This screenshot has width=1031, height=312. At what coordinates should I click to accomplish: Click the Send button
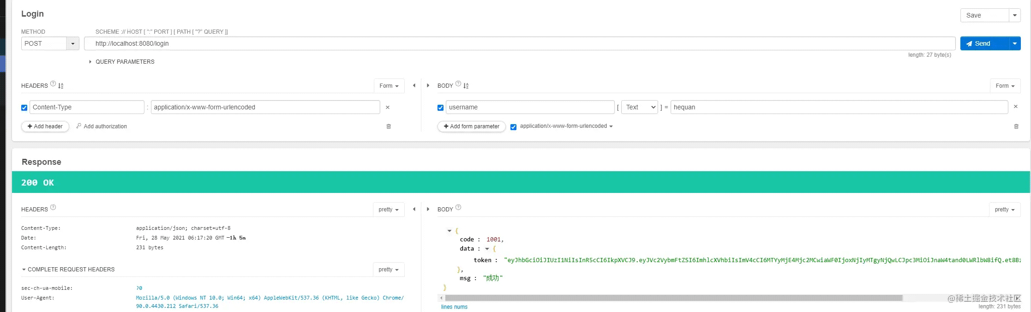click(984, 43)
